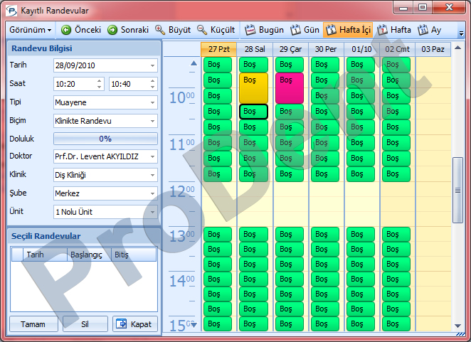Click the 30 Per day header
The height and width of the screenshot is (342, 471).
click(326, 49)
